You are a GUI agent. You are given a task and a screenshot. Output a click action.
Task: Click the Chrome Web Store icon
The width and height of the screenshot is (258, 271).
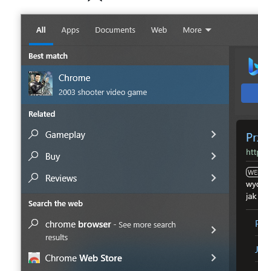34,258
